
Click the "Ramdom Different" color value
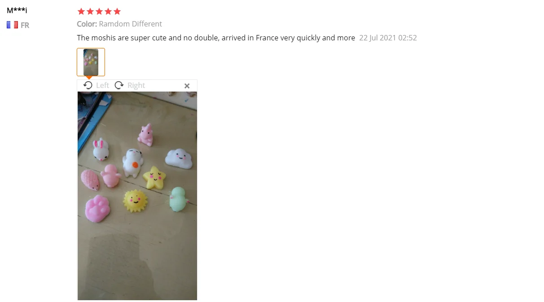(131, 24)
